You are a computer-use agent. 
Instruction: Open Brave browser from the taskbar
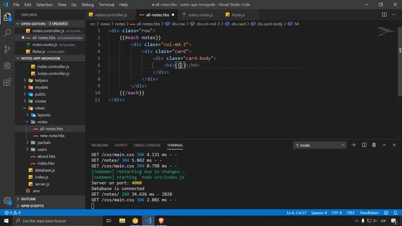click(x=161, y=220)
